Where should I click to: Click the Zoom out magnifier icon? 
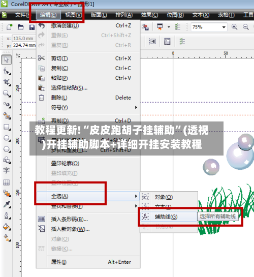(x=246, y=27)
